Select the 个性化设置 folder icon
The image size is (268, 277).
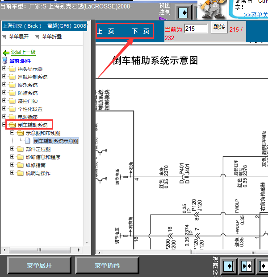[x=12, y=109]
